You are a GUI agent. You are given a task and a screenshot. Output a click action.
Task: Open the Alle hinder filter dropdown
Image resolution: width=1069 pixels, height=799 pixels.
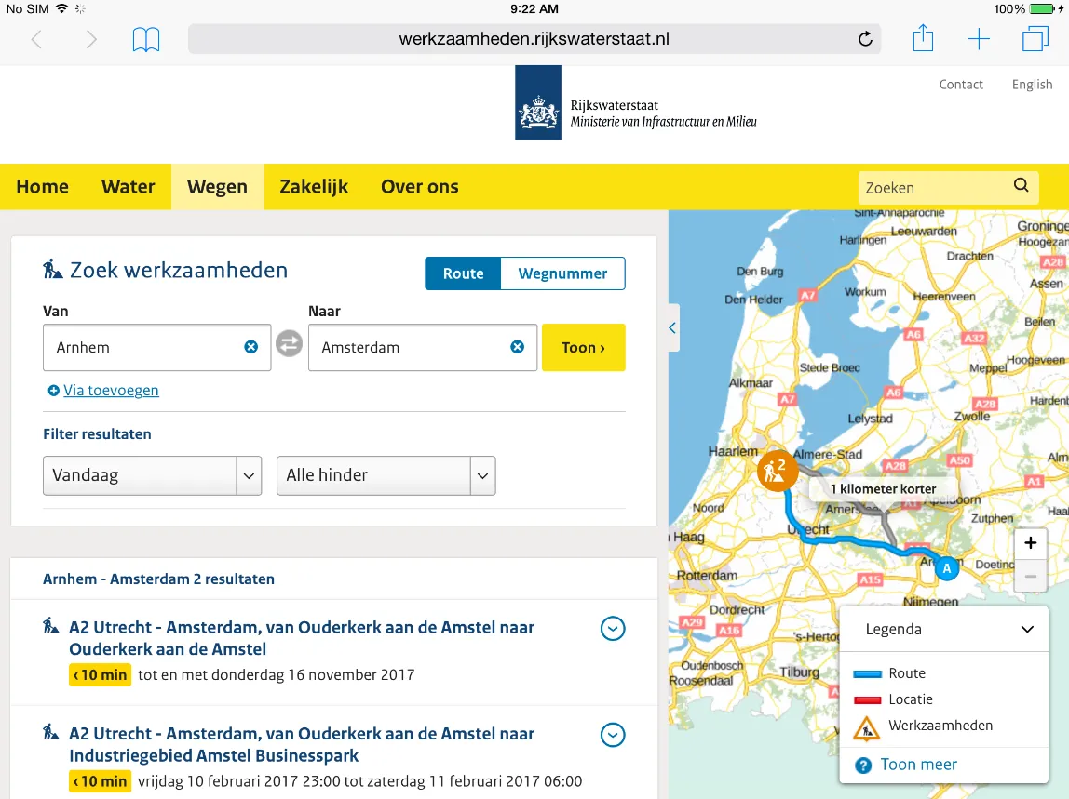click(482, 475)
